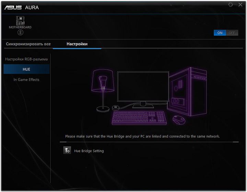247x192 pixels.
Task: Open In Game Effects settings
Action: 26,80
